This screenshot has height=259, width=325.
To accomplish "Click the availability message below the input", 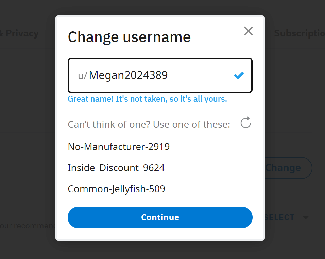I will click(x=147, y=99).
